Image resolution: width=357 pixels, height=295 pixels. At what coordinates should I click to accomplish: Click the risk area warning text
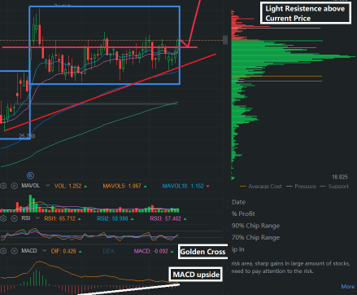coord(290,267)
